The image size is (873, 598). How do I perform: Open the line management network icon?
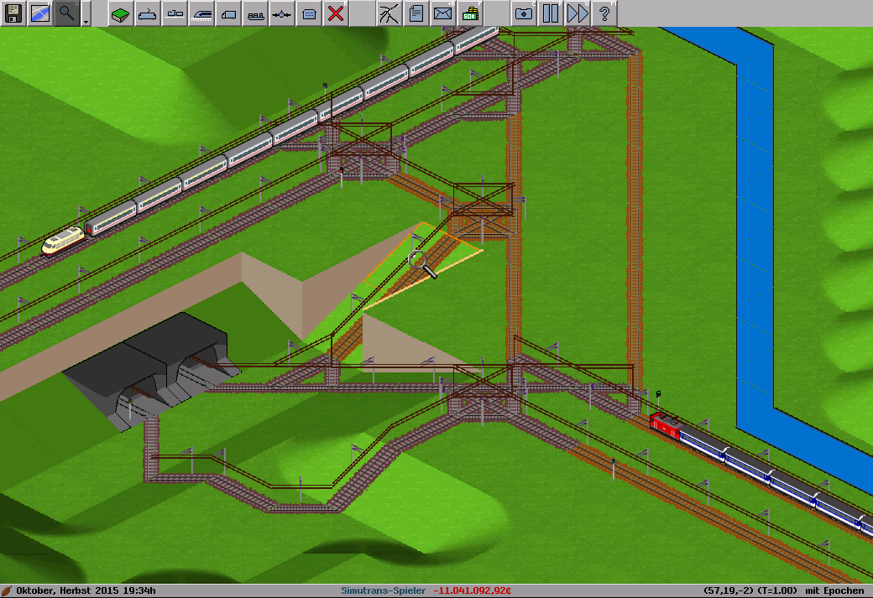389,13
